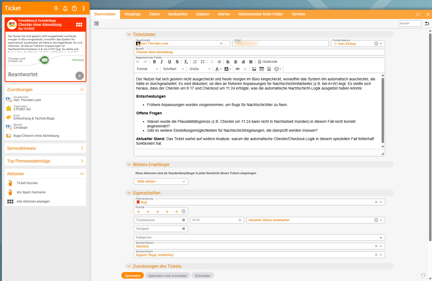Click the Kategorien input field
Screen dimensions: 432x281
click(x=259, y=237)
